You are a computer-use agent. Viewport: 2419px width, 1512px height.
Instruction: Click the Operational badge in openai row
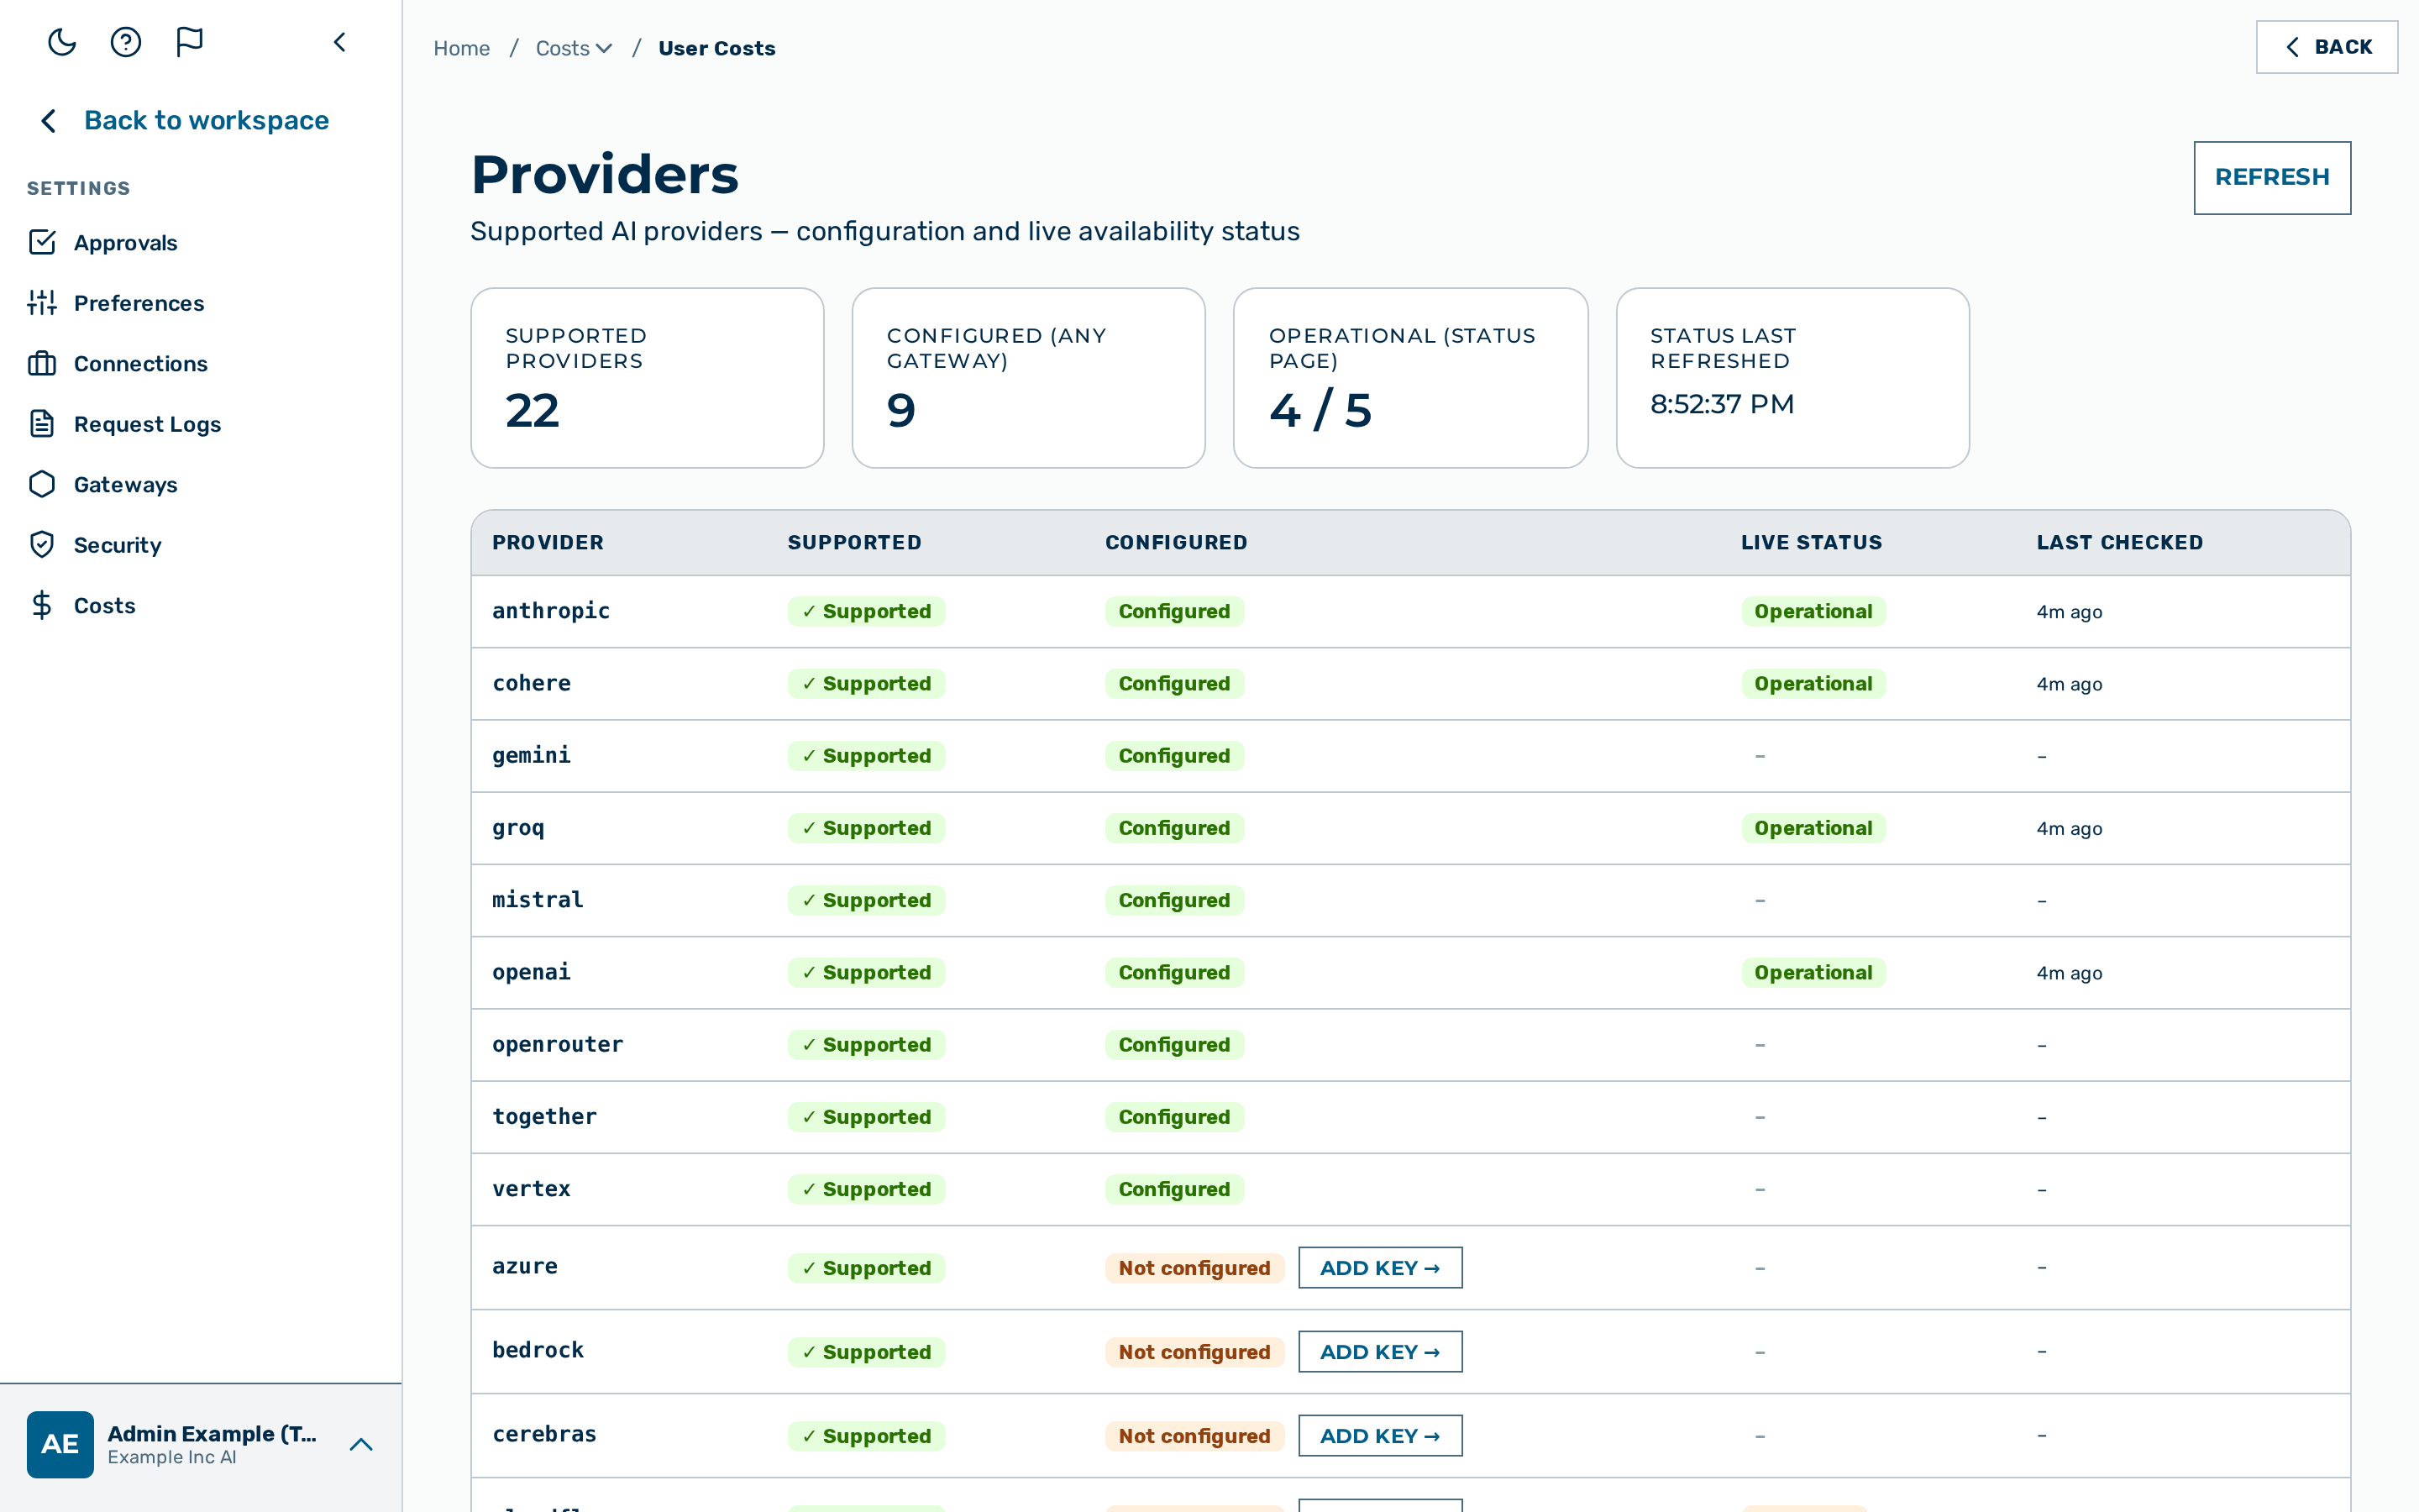coord(1813,972)
